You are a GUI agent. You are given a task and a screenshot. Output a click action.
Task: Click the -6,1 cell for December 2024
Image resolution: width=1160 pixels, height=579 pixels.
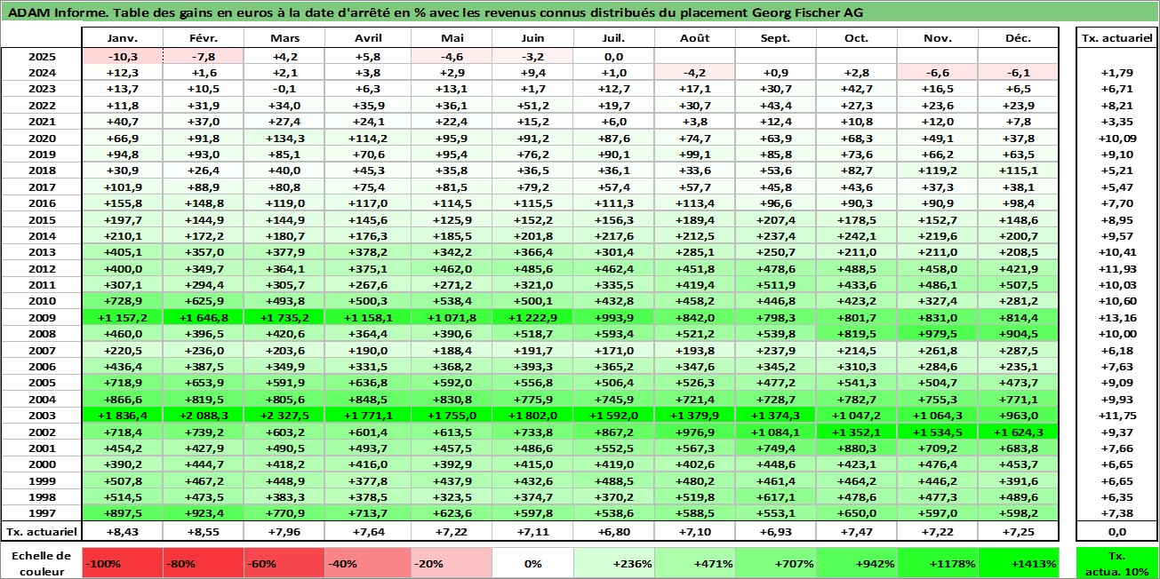[x=1019, y=73]
